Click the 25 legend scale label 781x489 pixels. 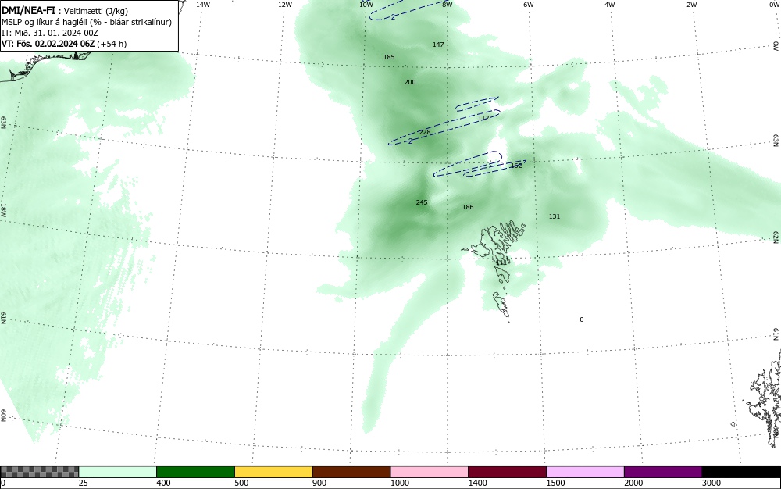(84, 483)
